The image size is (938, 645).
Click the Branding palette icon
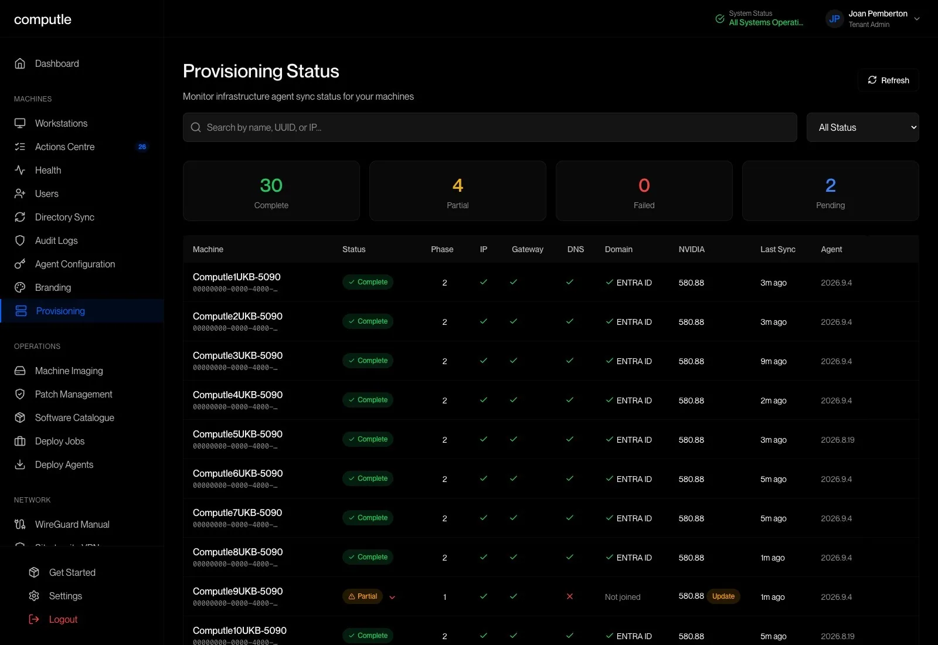(20, 287)
